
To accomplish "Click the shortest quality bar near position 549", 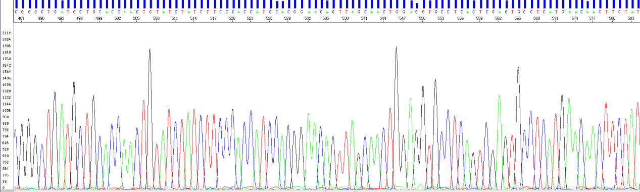I will pyautogui.click(x=417, y=6).
